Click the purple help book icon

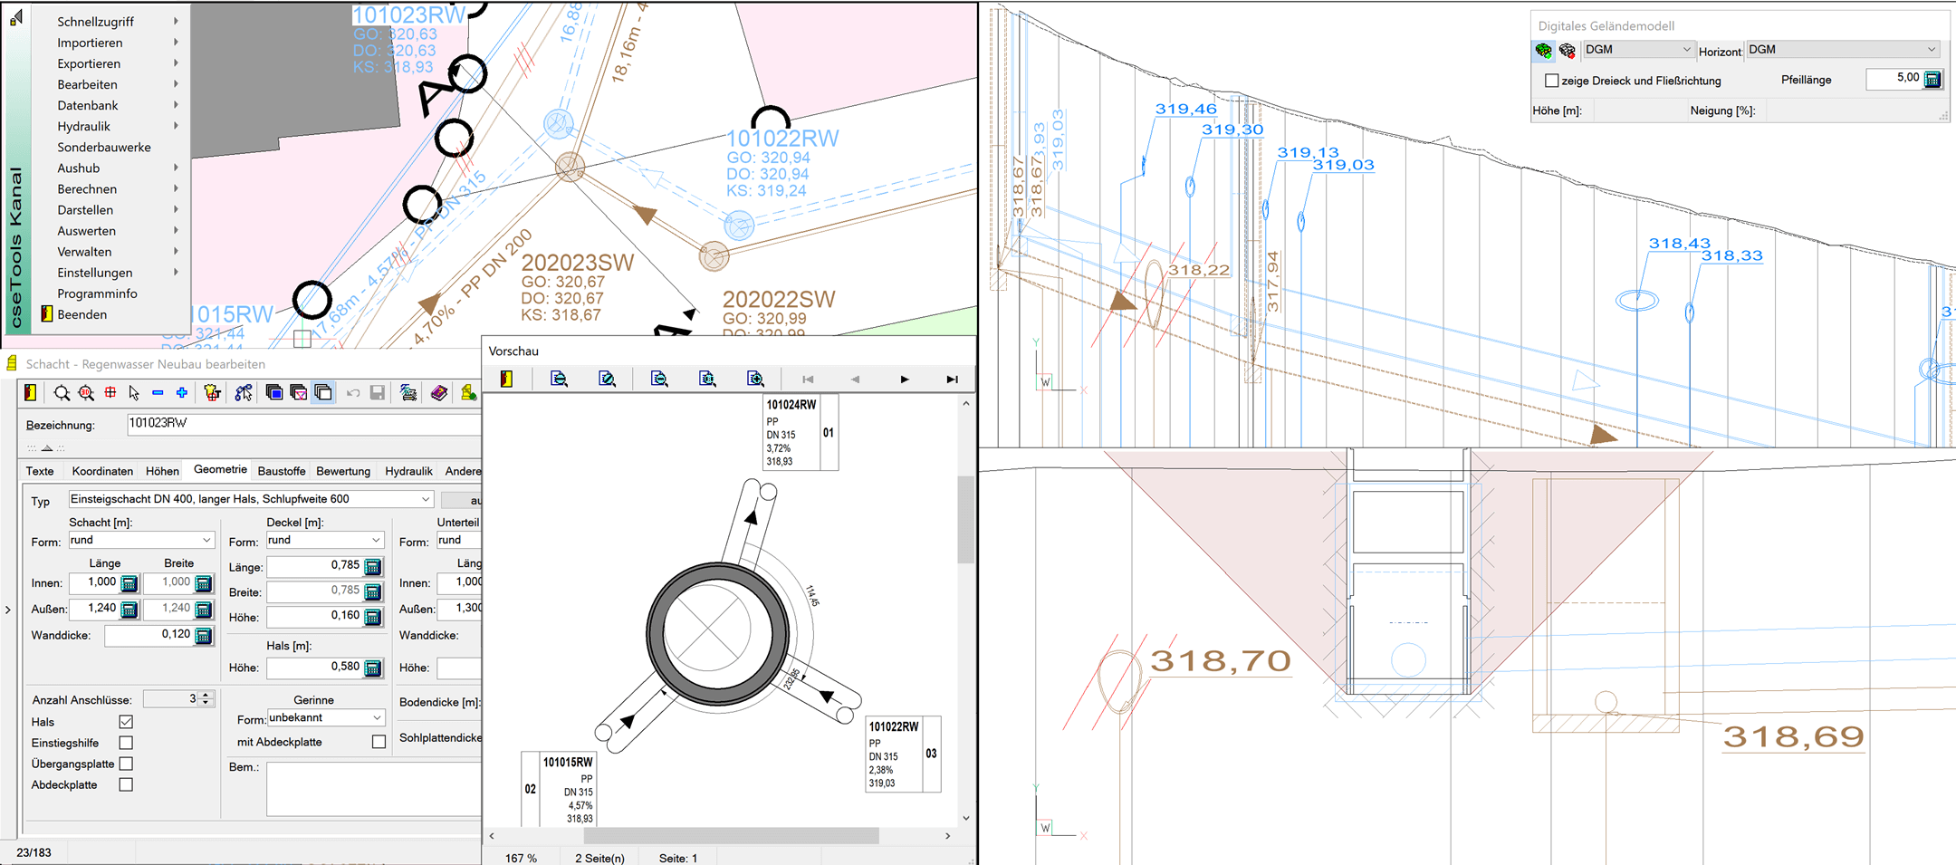tap(439, 393)
